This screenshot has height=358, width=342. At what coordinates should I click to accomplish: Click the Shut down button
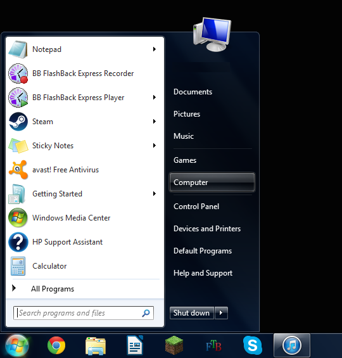tap(192, 313)
